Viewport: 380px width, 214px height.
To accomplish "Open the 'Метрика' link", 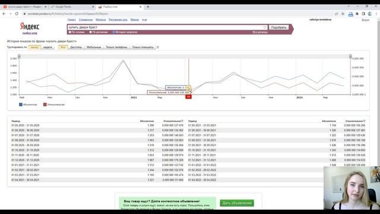I will pyautogui.click(x=100, y=20).
